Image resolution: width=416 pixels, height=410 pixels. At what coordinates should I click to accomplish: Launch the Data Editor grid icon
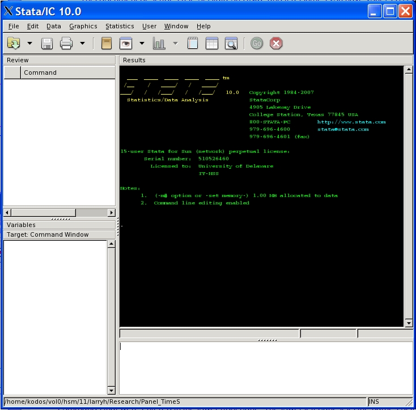(211, 44)
